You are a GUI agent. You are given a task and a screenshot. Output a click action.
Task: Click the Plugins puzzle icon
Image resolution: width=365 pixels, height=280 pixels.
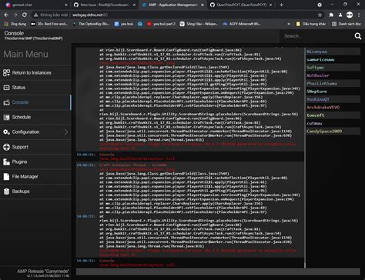coord(6,162)
